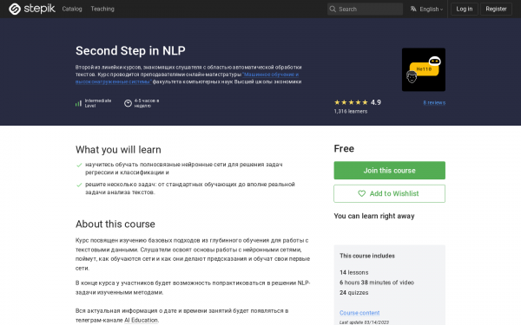The height and width of the screenshot is (325, 521).
Task: Click the "24 quizzes" text
Action: coord(354,293)
